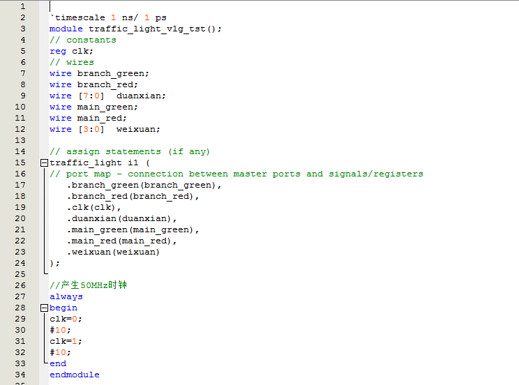Click the "reg clk;" declaration
Screen dimensions: 519x385
pyautogui.click(x=71, y=51)
